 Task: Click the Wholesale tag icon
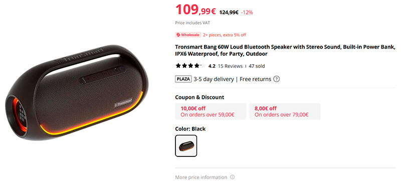[178, 35]
